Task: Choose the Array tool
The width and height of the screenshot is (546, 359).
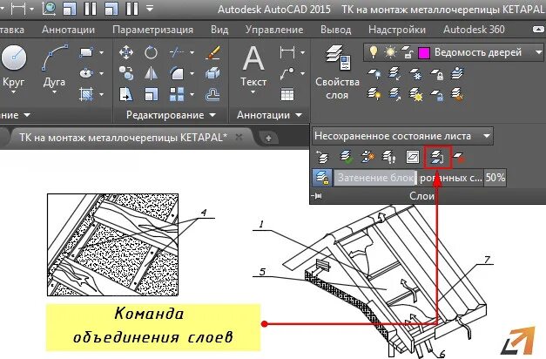Action: 177,94
